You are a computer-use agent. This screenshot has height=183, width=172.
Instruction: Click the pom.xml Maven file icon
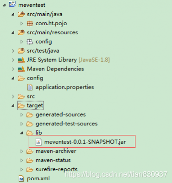(x=21, y=178)
